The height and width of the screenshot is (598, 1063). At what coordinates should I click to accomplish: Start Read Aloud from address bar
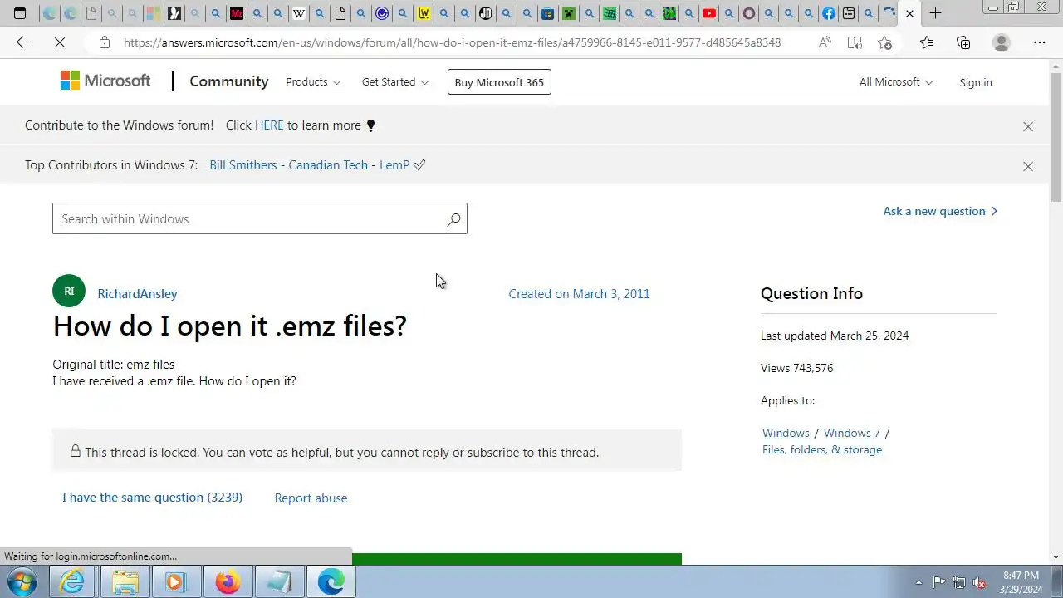click(825, 42)
